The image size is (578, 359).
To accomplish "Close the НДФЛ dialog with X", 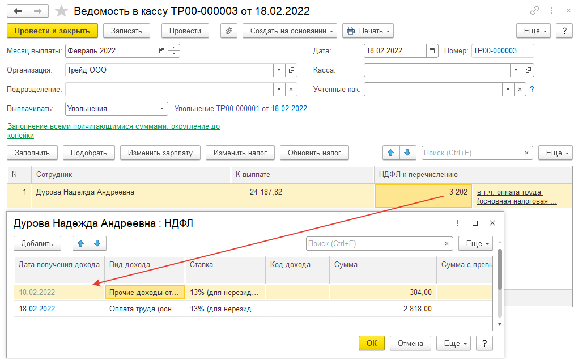I will point(492,223).
